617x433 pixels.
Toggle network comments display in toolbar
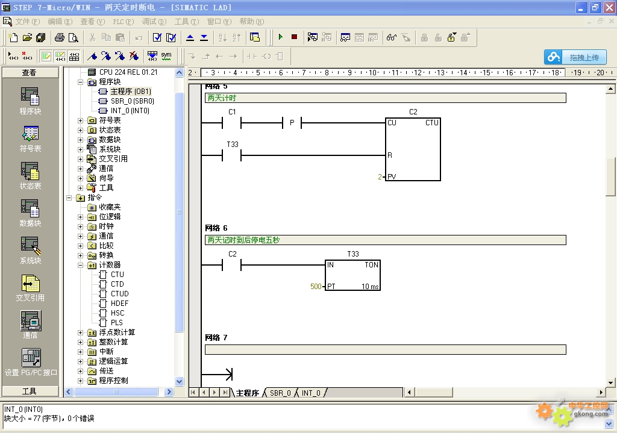tap(60, 56)
